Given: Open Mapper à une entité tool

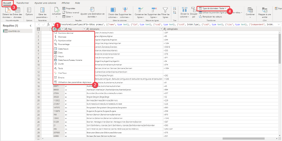Looking at the screenshot, I should [264, 10].
